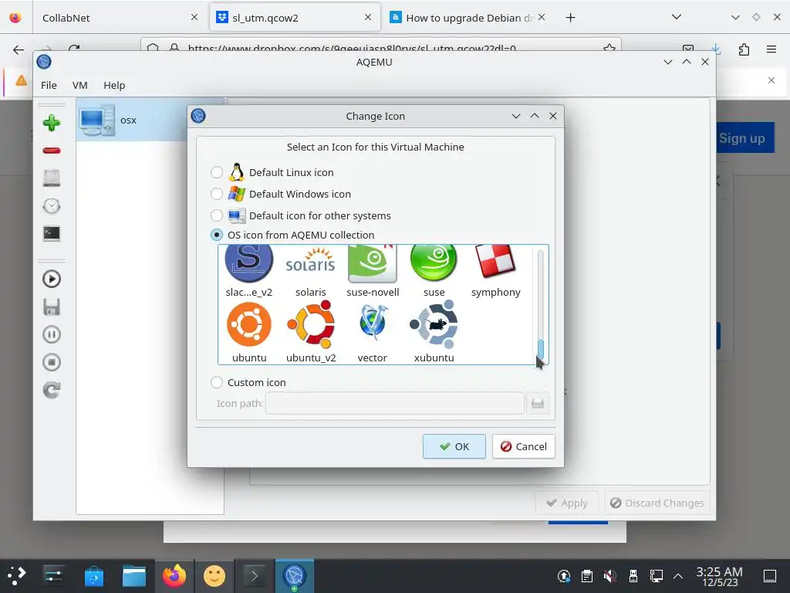Open Firefox extensions puzzle icon

tap(744, 49)
